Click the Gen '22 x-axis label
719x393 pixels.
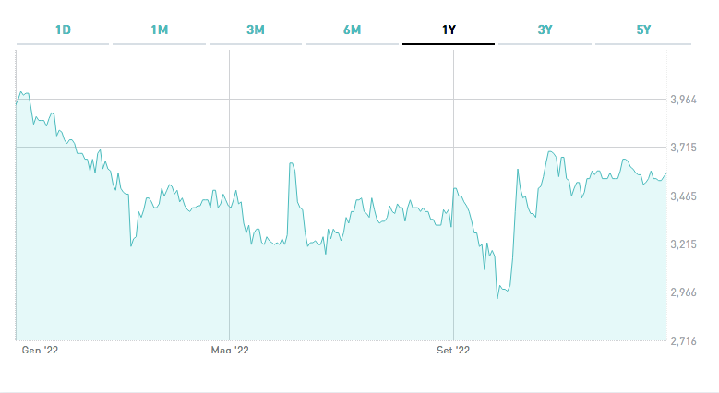pyautogui.click(x=39, y=351)
